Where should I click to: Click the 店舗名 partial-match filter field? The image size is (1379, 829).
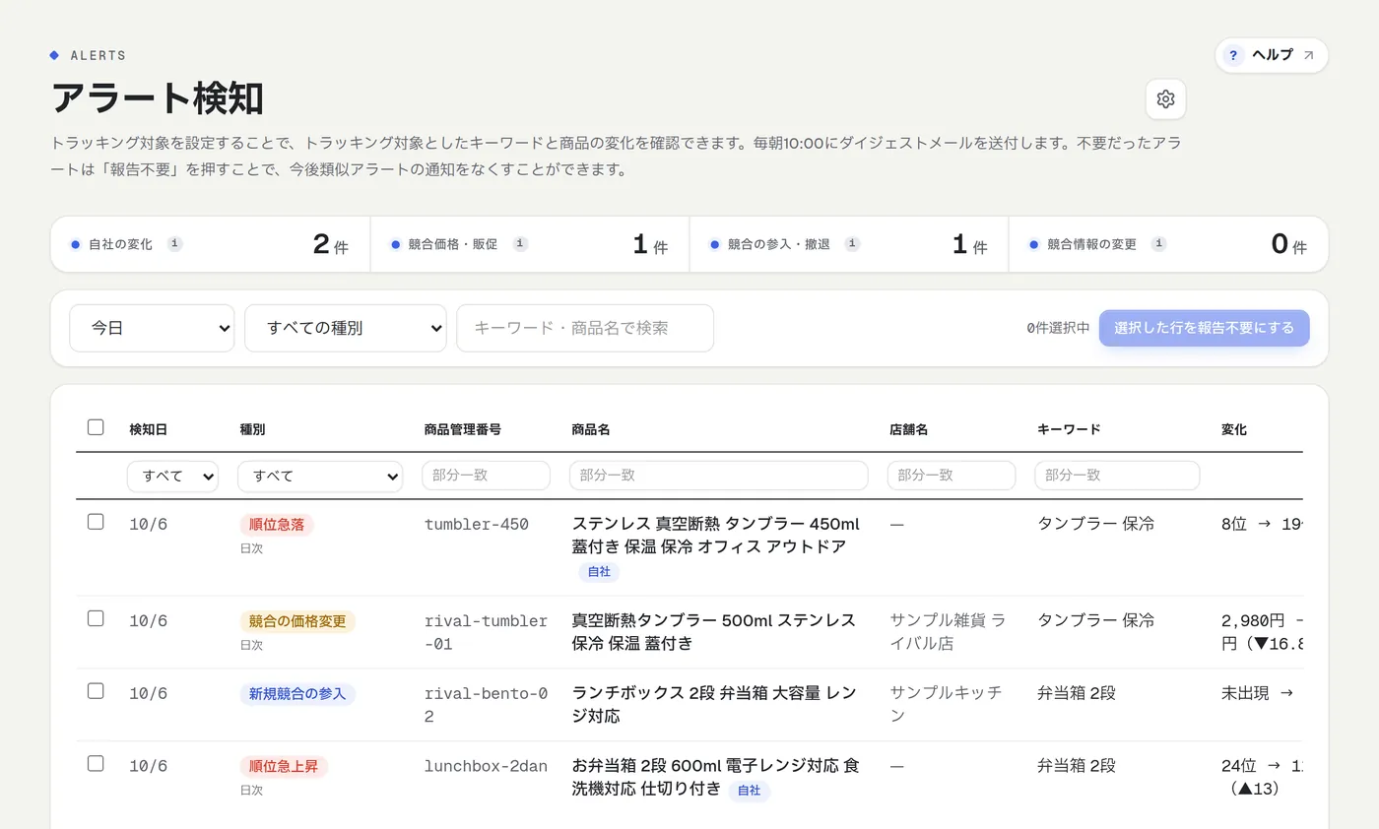952,476
